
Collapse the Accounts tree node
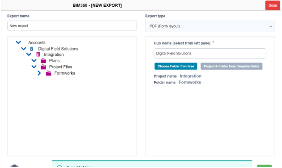coord(18,42)
